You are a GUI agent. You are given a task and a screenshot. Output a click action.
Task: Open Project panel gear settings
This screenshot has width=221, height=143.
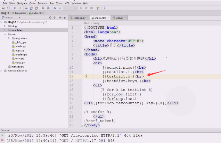pos(60,18)
